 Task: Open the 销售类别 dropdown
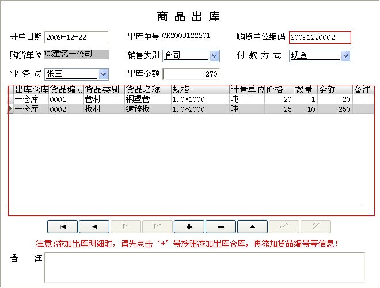[215, 56]
